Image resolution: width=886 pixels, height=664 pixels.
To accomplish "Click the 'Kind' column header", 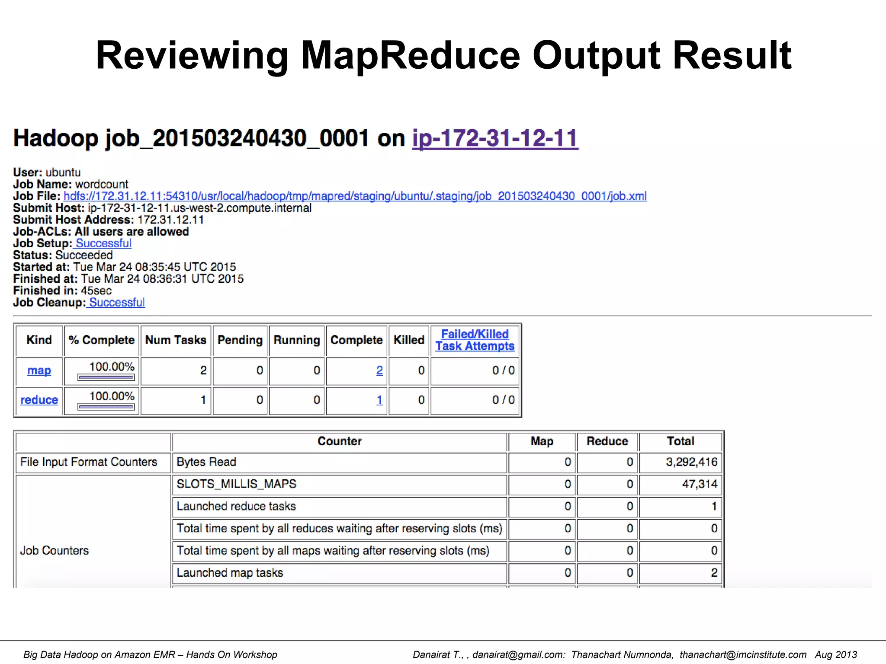I will [39, 340].
